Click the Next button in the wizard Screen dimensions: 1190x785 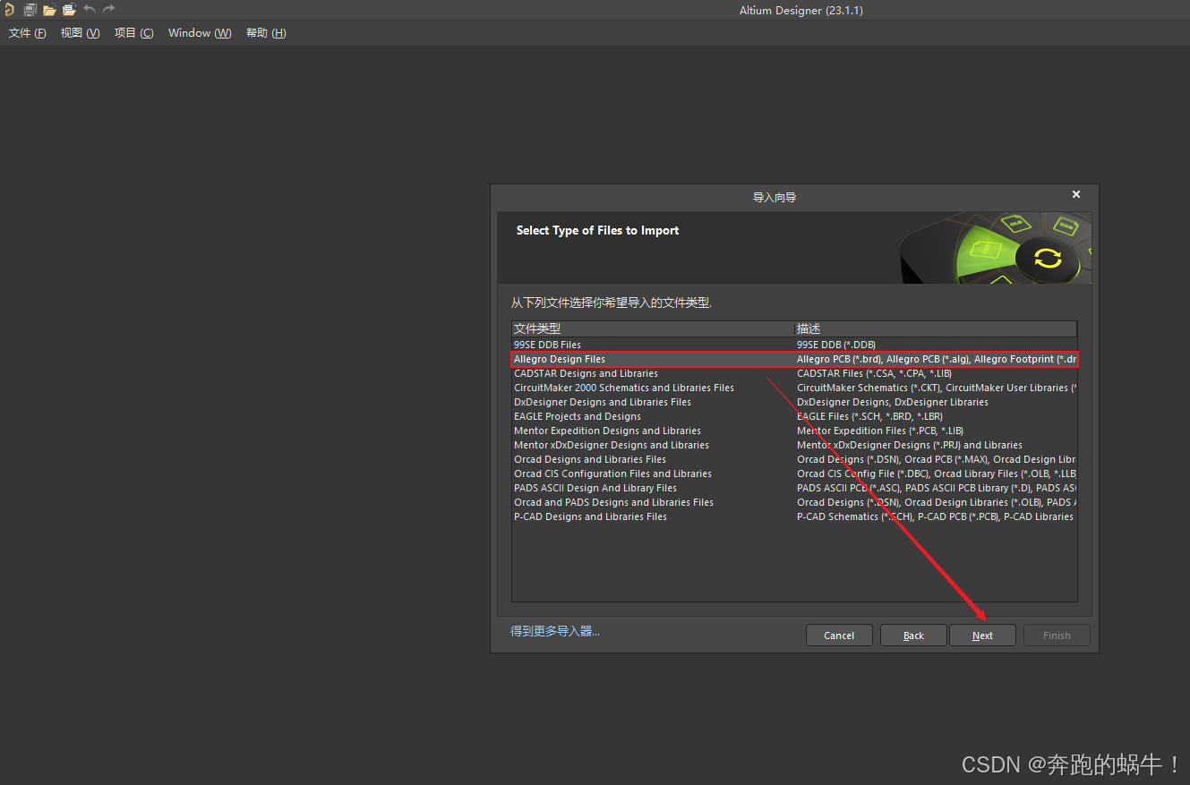click(x=982, y=636)
